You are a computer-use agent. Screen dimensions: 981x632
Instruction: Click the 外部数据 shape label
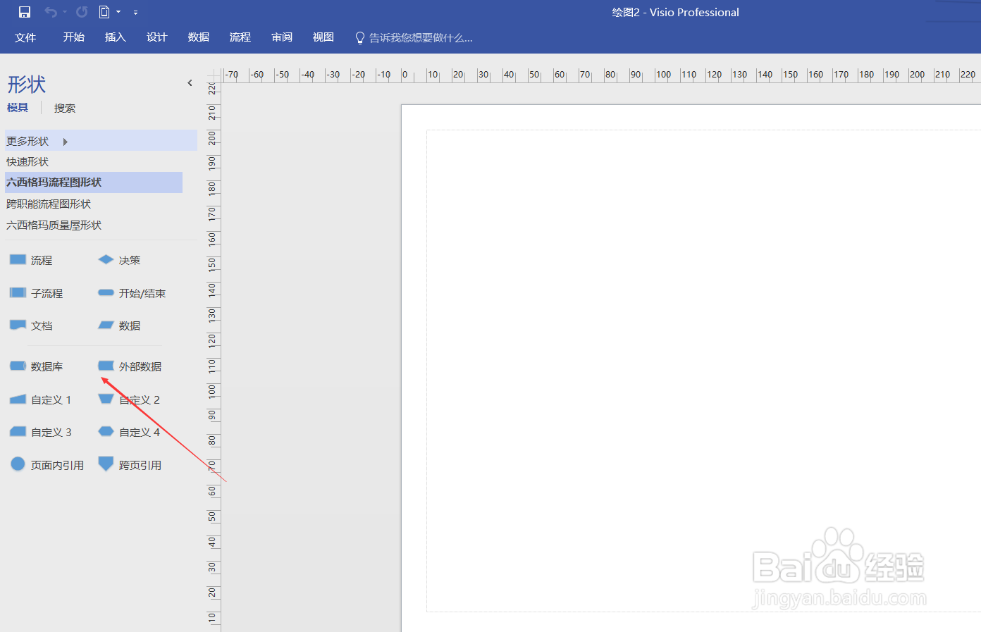[140, 367]
